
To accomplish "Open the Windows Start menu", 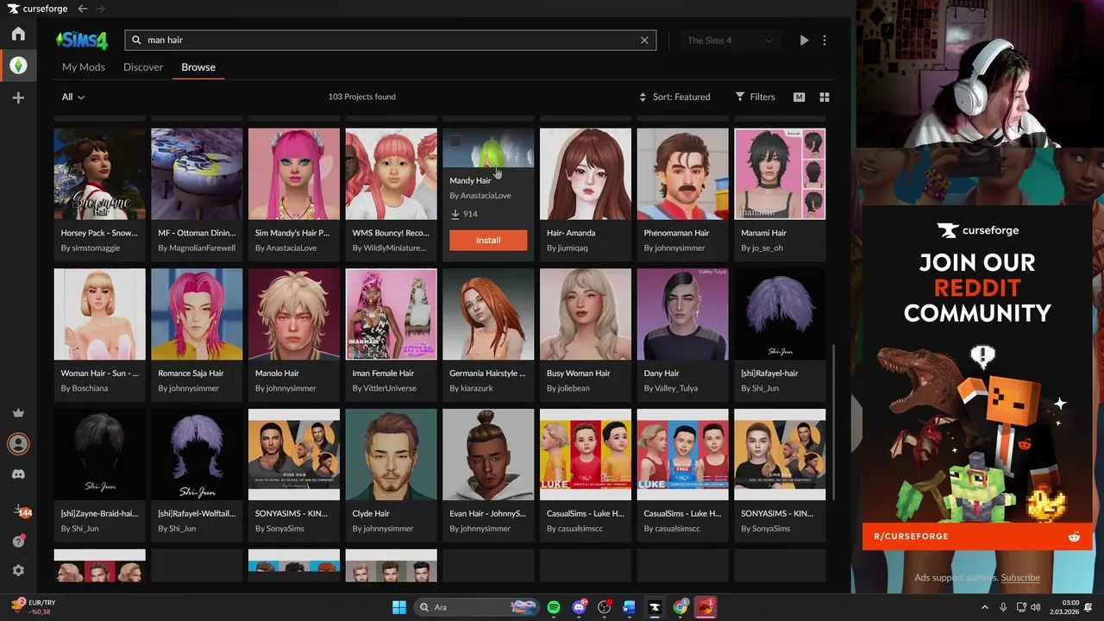I will [x=399, y=607].
